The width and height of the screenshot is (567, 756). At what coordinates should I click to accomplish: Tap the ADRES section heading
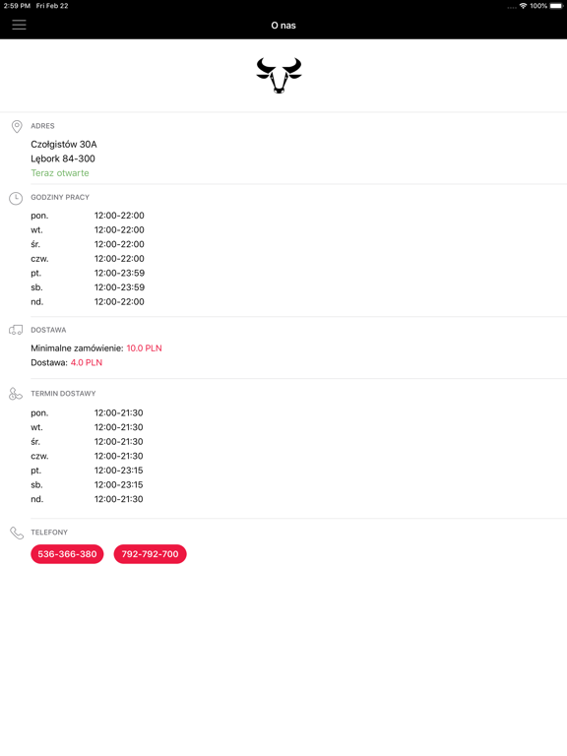coord(42,126)
